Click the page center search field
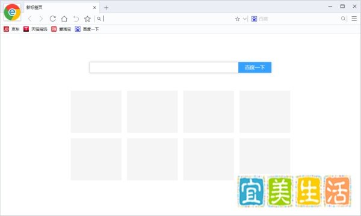Screen dimensions: 361x216 point(164,67)
